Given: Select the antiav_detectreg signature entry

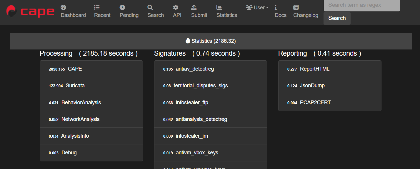Looking at the screenshot, I should pos(211,69).
